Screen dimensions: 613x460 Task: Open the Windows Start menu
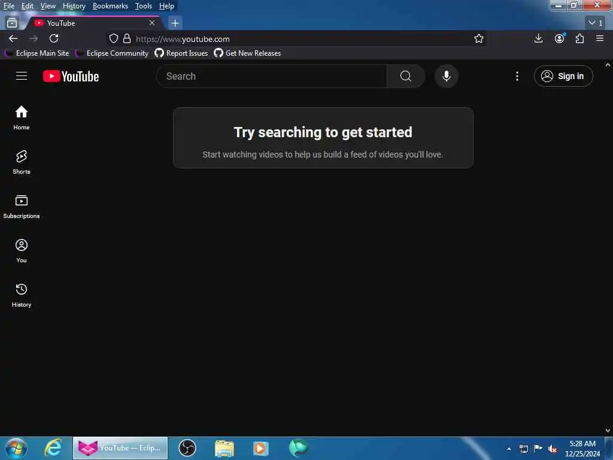16,448
